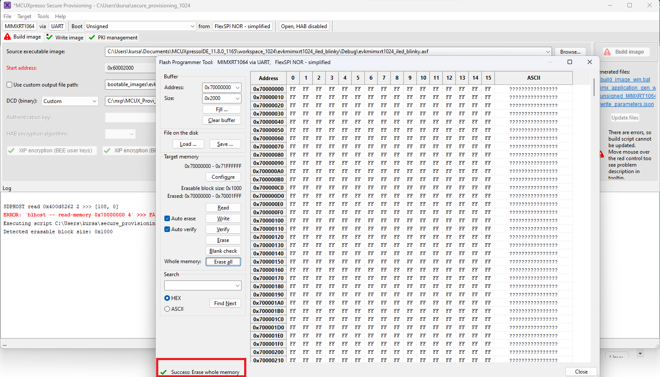This screenshot has width=660, height=377.
Task: Expand the source executable image path dropdown
Action: pyautogui.click(x=548, y=52)
